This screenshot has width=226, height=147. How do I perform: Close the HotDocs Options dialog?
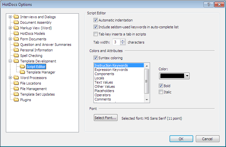point(219,4)
